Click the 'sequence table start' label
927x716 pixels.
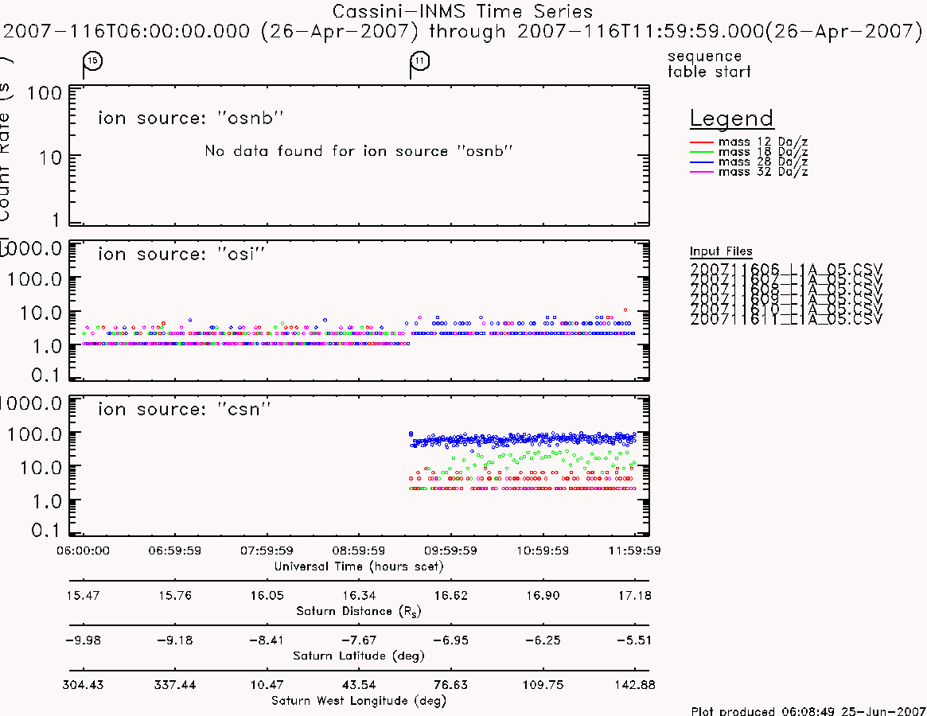pos(709,64)
